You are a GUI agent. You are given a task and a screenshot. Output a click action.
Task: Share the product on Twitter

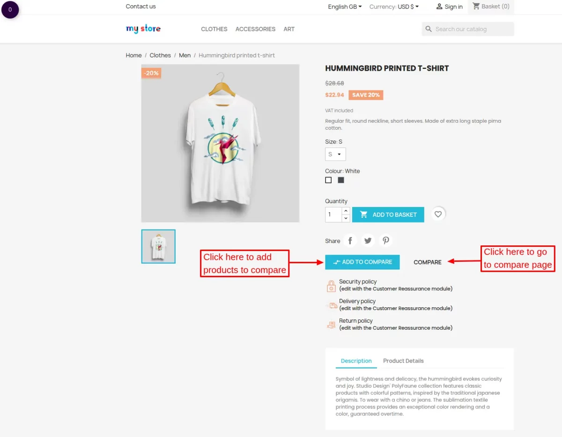click(x=368, y=240)
